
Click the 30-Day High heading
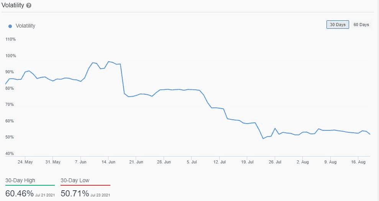pos(20,181)
